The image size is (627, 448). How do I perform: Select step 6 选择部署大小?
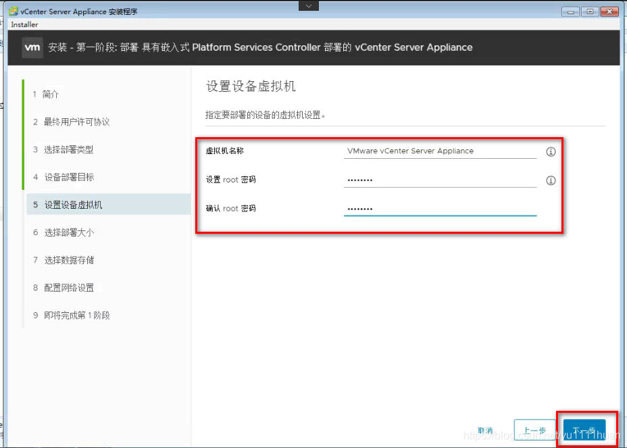[64, 232]
